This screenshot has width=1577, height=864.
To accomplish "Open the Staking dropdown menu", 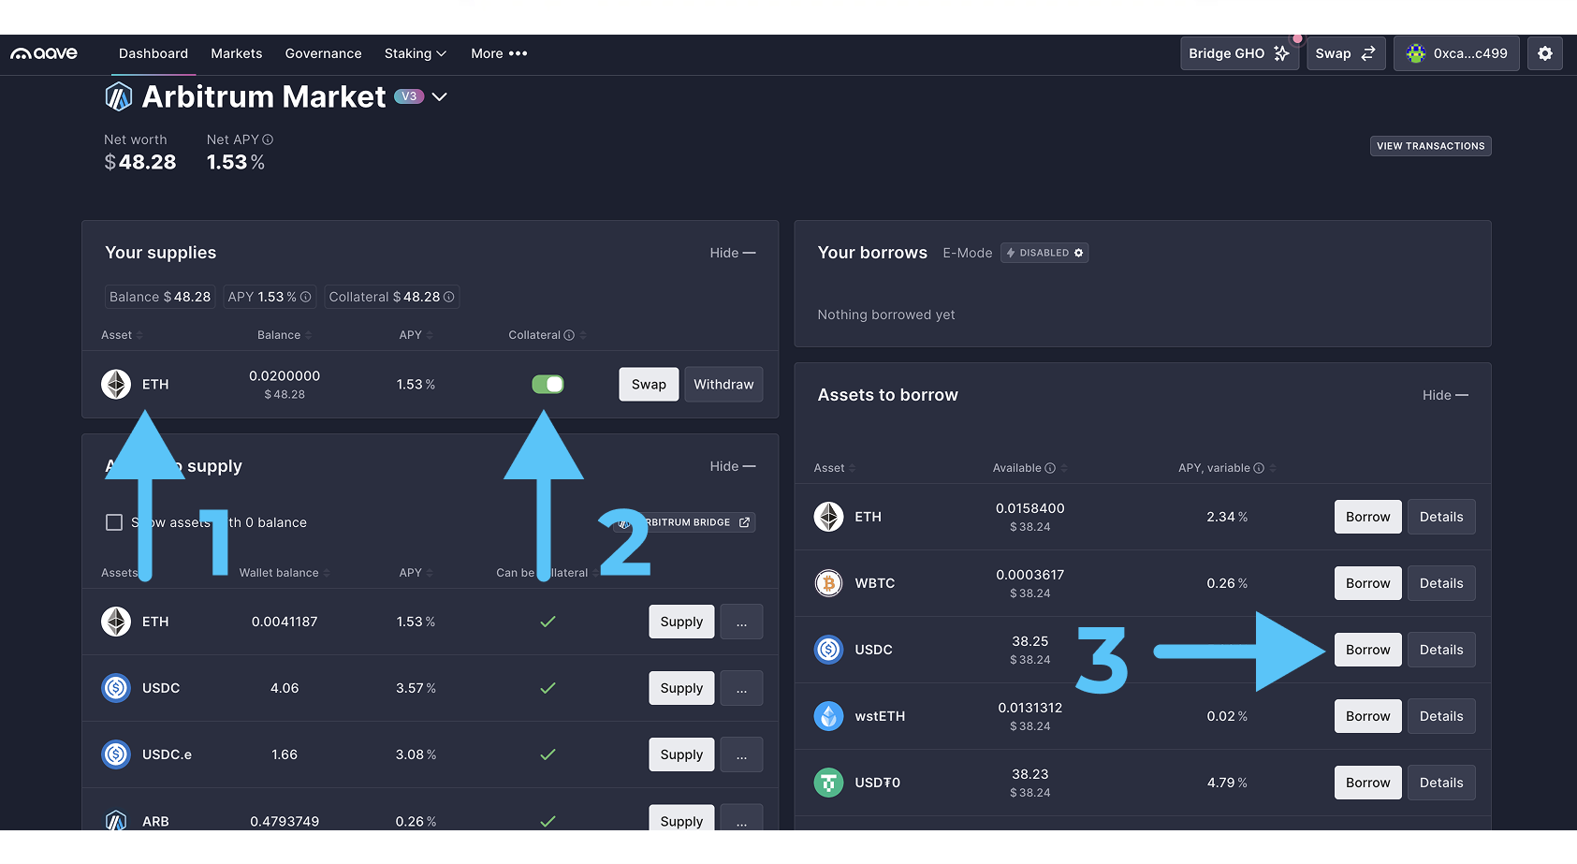I will pos(415,53).
